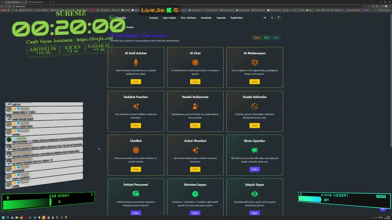Click the AI Moderasyon scales icon

point(254,62)
